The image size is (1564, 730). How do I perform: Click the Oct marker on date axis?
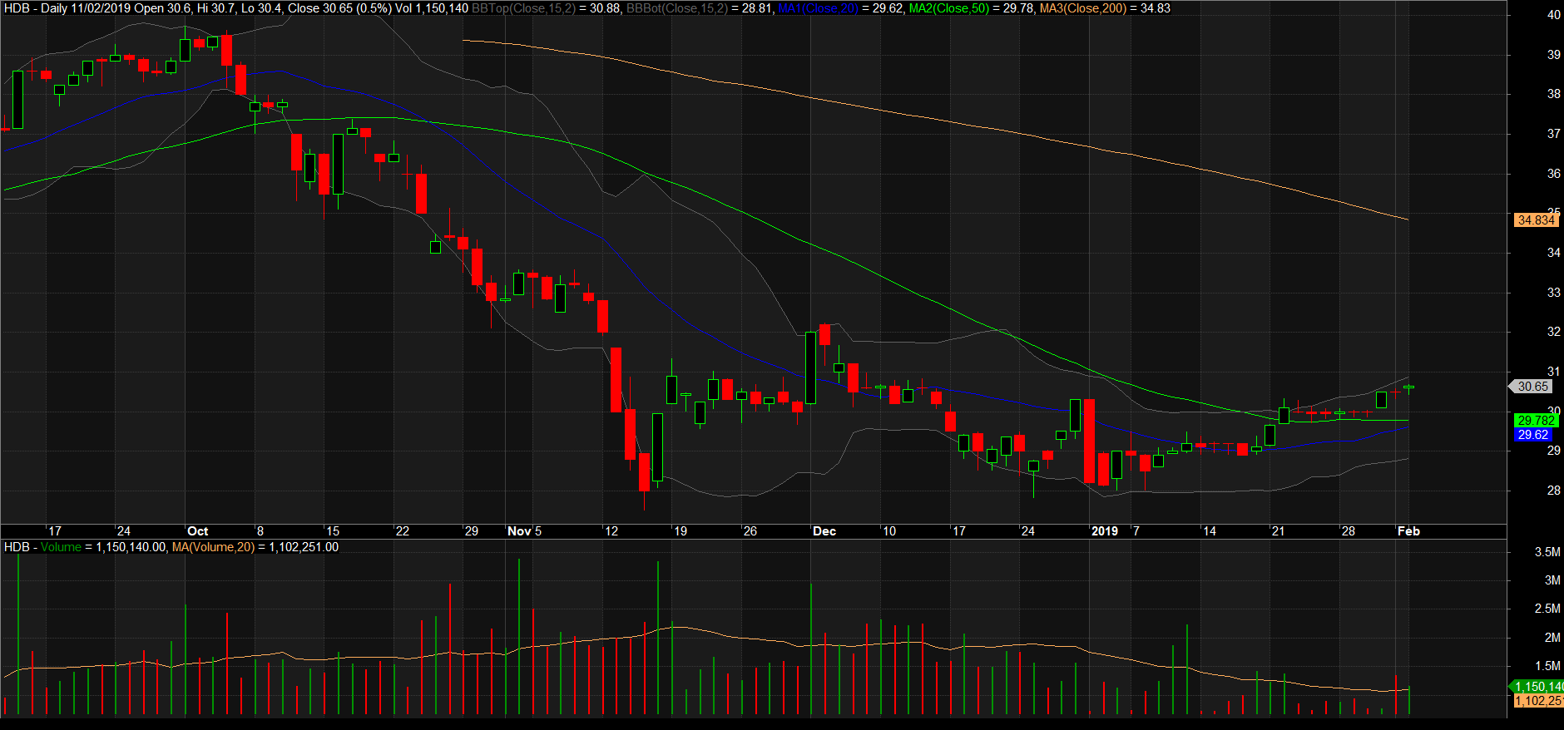198,531
